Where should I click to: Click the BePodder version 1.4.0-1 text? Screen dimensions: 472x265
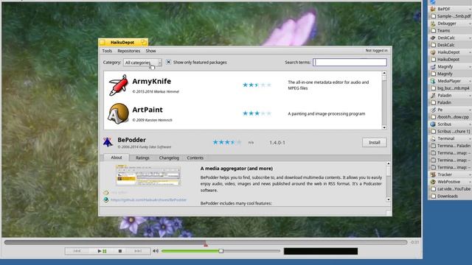pos(277,142)
